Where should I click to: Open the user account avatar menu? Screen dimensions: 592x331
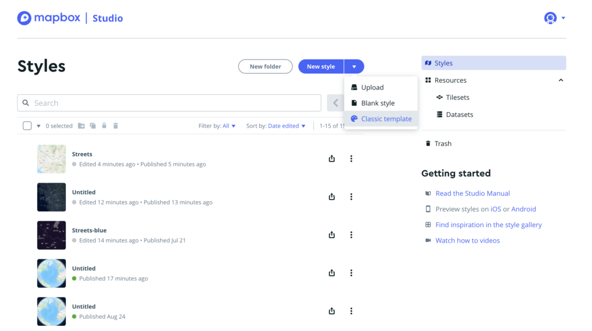click(550, 18)
